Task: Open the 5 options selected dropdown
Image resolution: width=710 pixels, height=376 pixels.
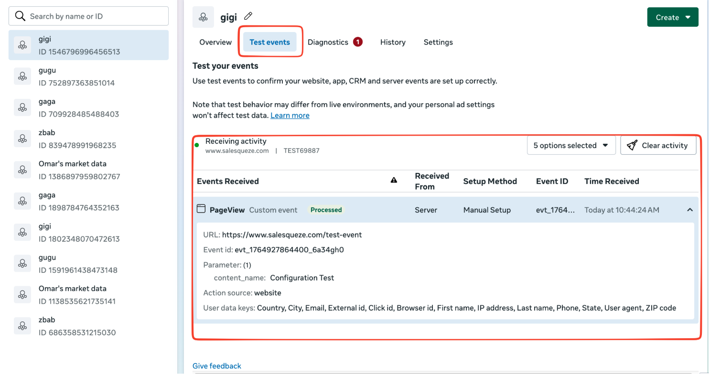Action: [570, 146]
